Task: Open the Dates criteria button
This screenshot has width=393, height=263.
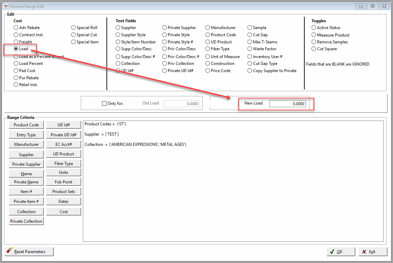Action: [x=64, y=201]
